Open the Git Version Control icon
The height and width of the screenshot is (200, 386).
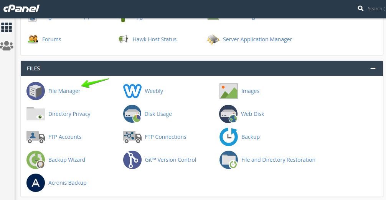click(132, 160)
